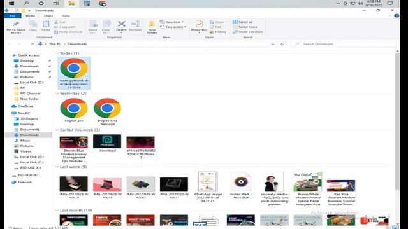Switch to the Share ribbon tab
The height and width of the screenshot is (229, 408).
pos(48,16)
